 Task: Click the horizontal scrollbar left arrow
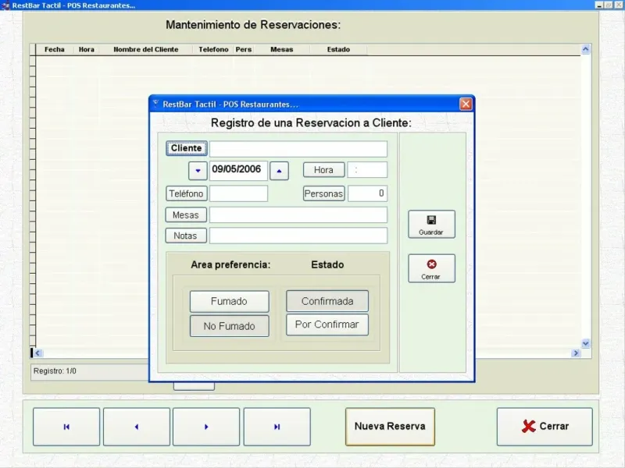click(37, 353)
